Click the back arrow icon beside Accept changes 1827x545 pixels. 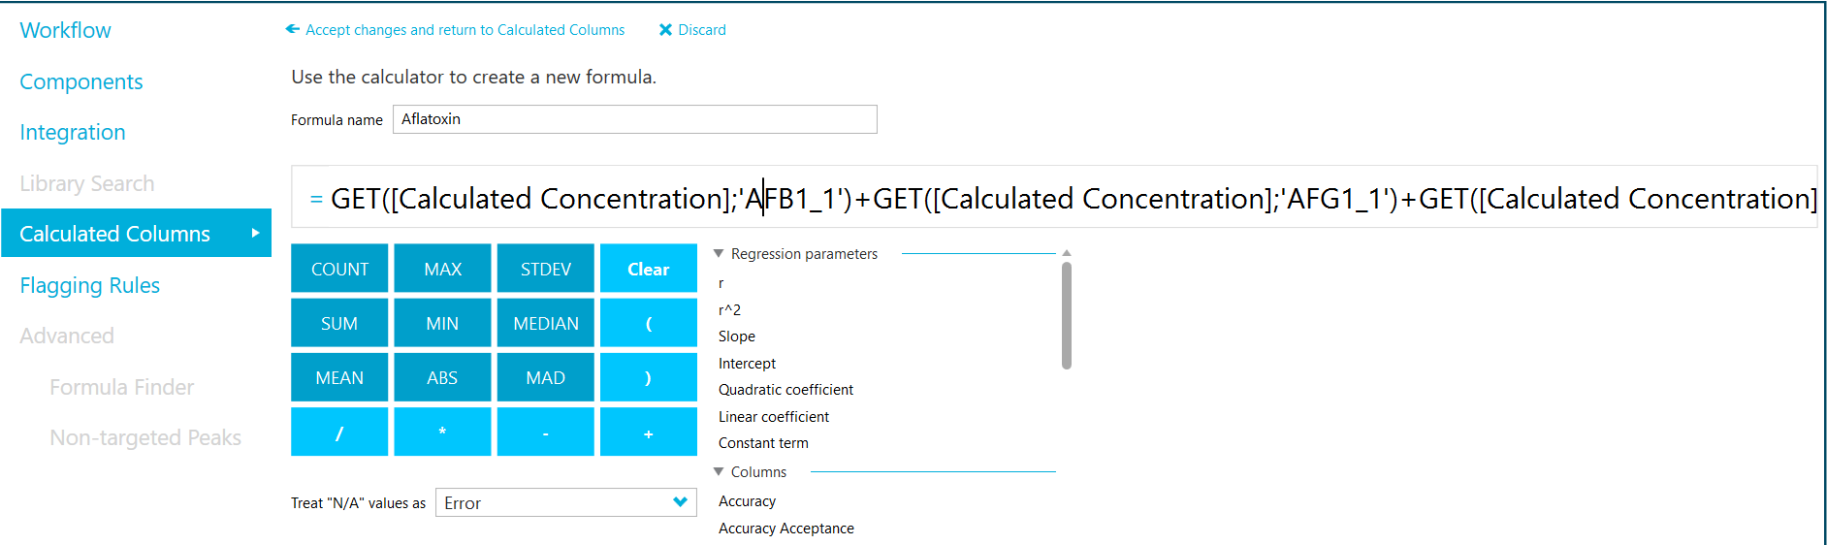click(292, 29)
